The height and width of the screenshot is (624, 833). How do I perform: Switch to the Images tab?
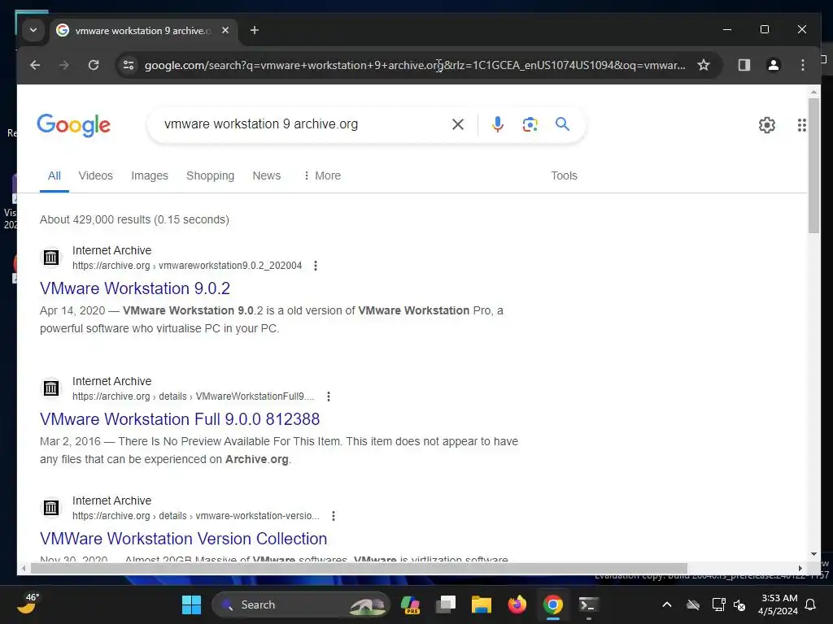coord(150,175)
